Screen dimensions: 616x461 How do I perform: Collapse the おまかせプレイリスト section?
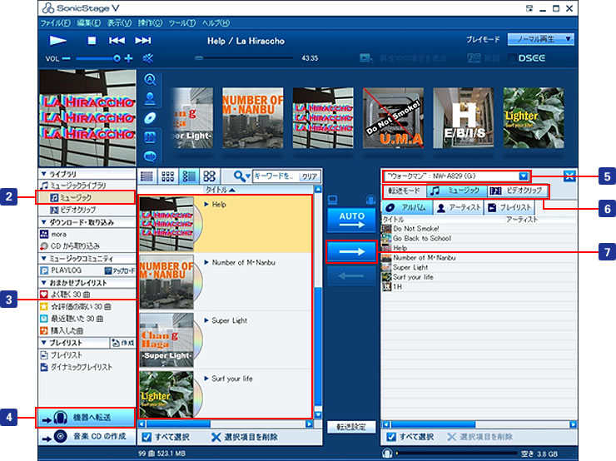click(43, 283)
